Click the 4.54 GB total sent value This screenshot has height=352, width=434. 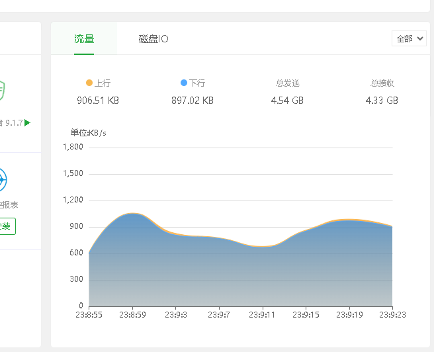coord(287,100)
